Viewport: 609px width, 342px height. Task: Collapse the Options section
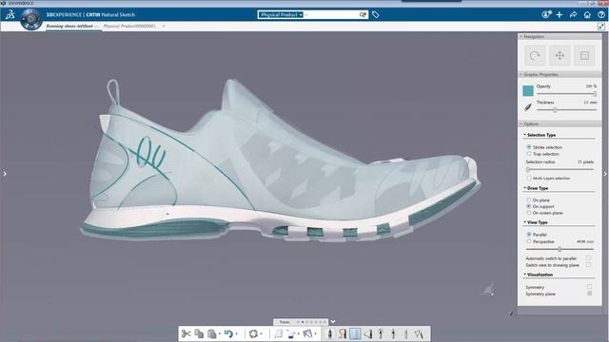(521, 123)
